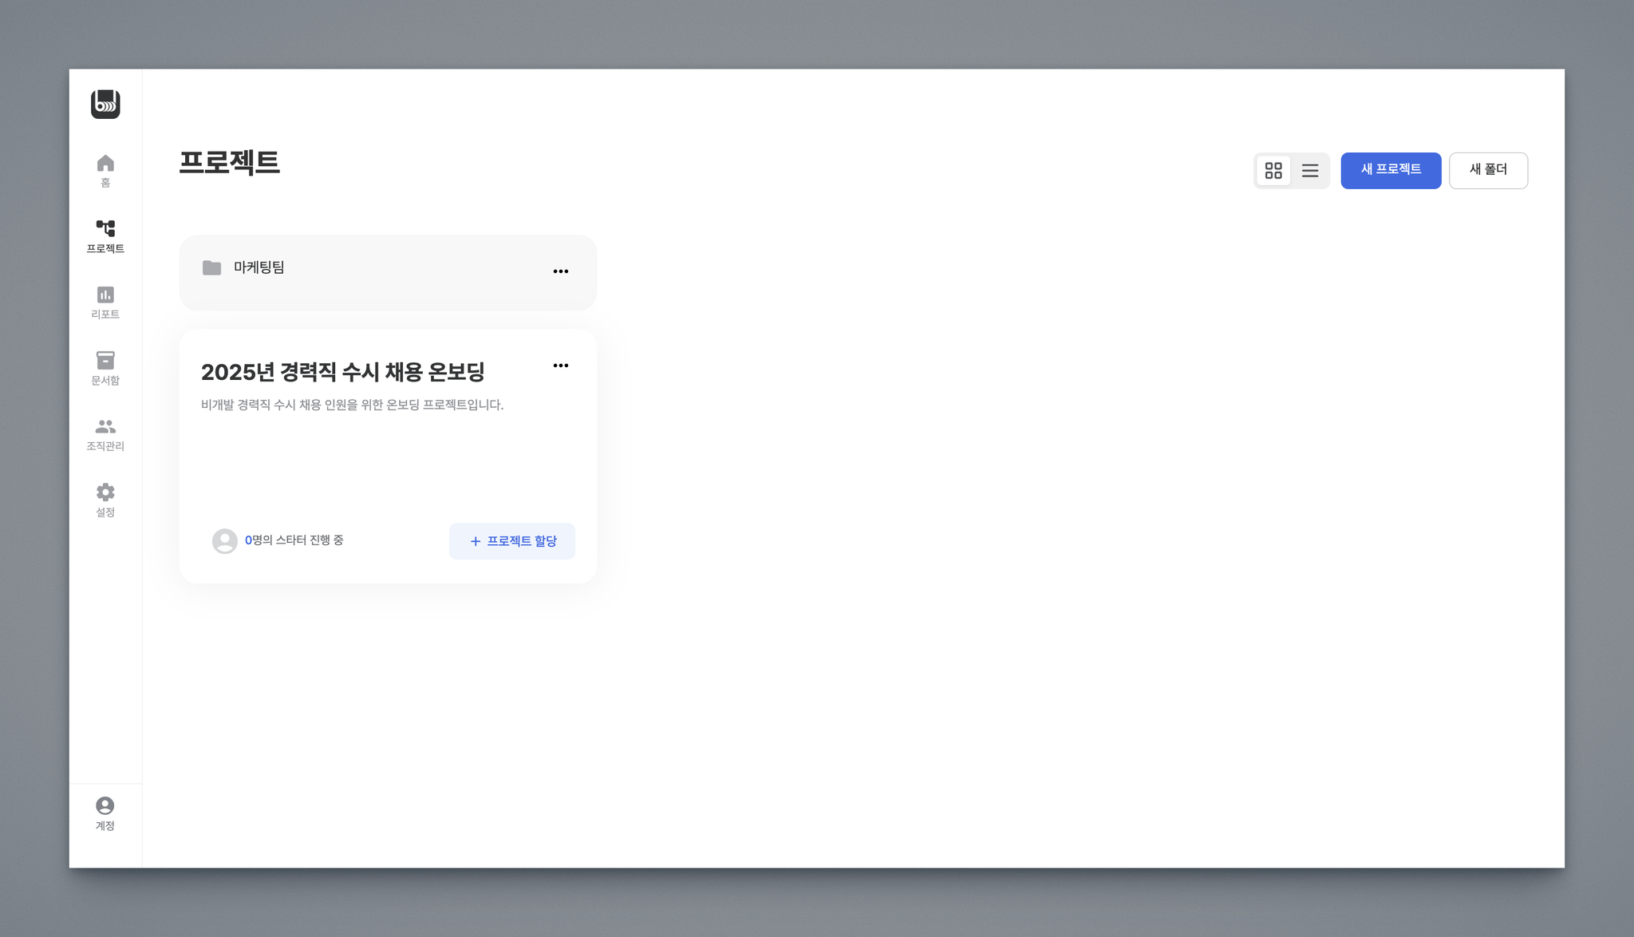Open 설정 settings gear
Screen dimensions: 1634x937
[105, 500]
